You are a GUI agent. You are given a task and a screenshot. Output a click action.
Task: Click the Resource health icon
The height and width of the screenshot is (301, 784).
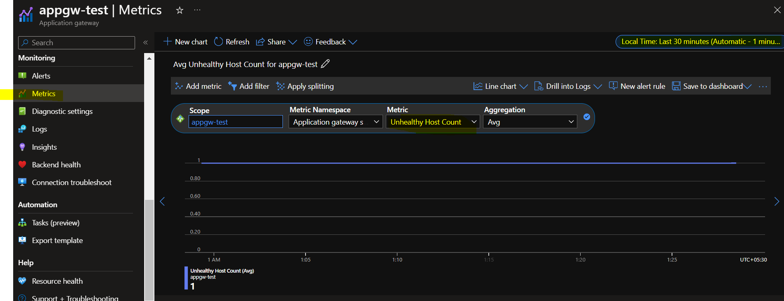click(22, 281)
